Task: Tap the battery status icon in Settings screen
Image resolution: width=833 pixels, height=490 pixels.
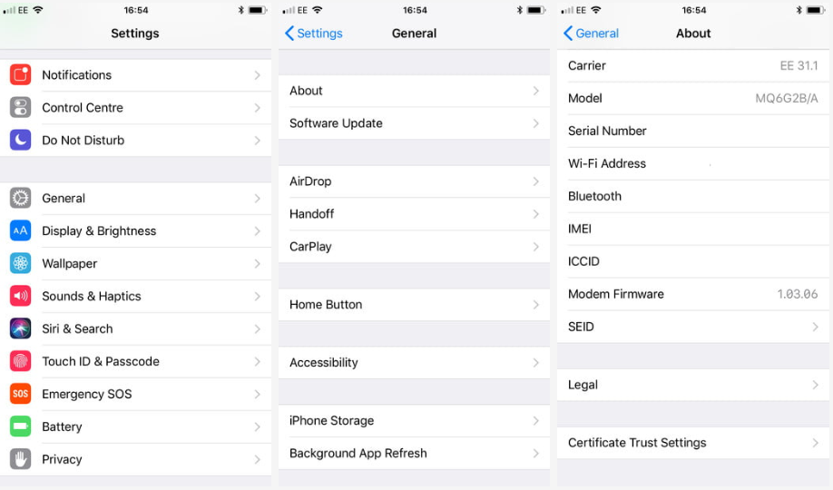Action: (258, 10)
